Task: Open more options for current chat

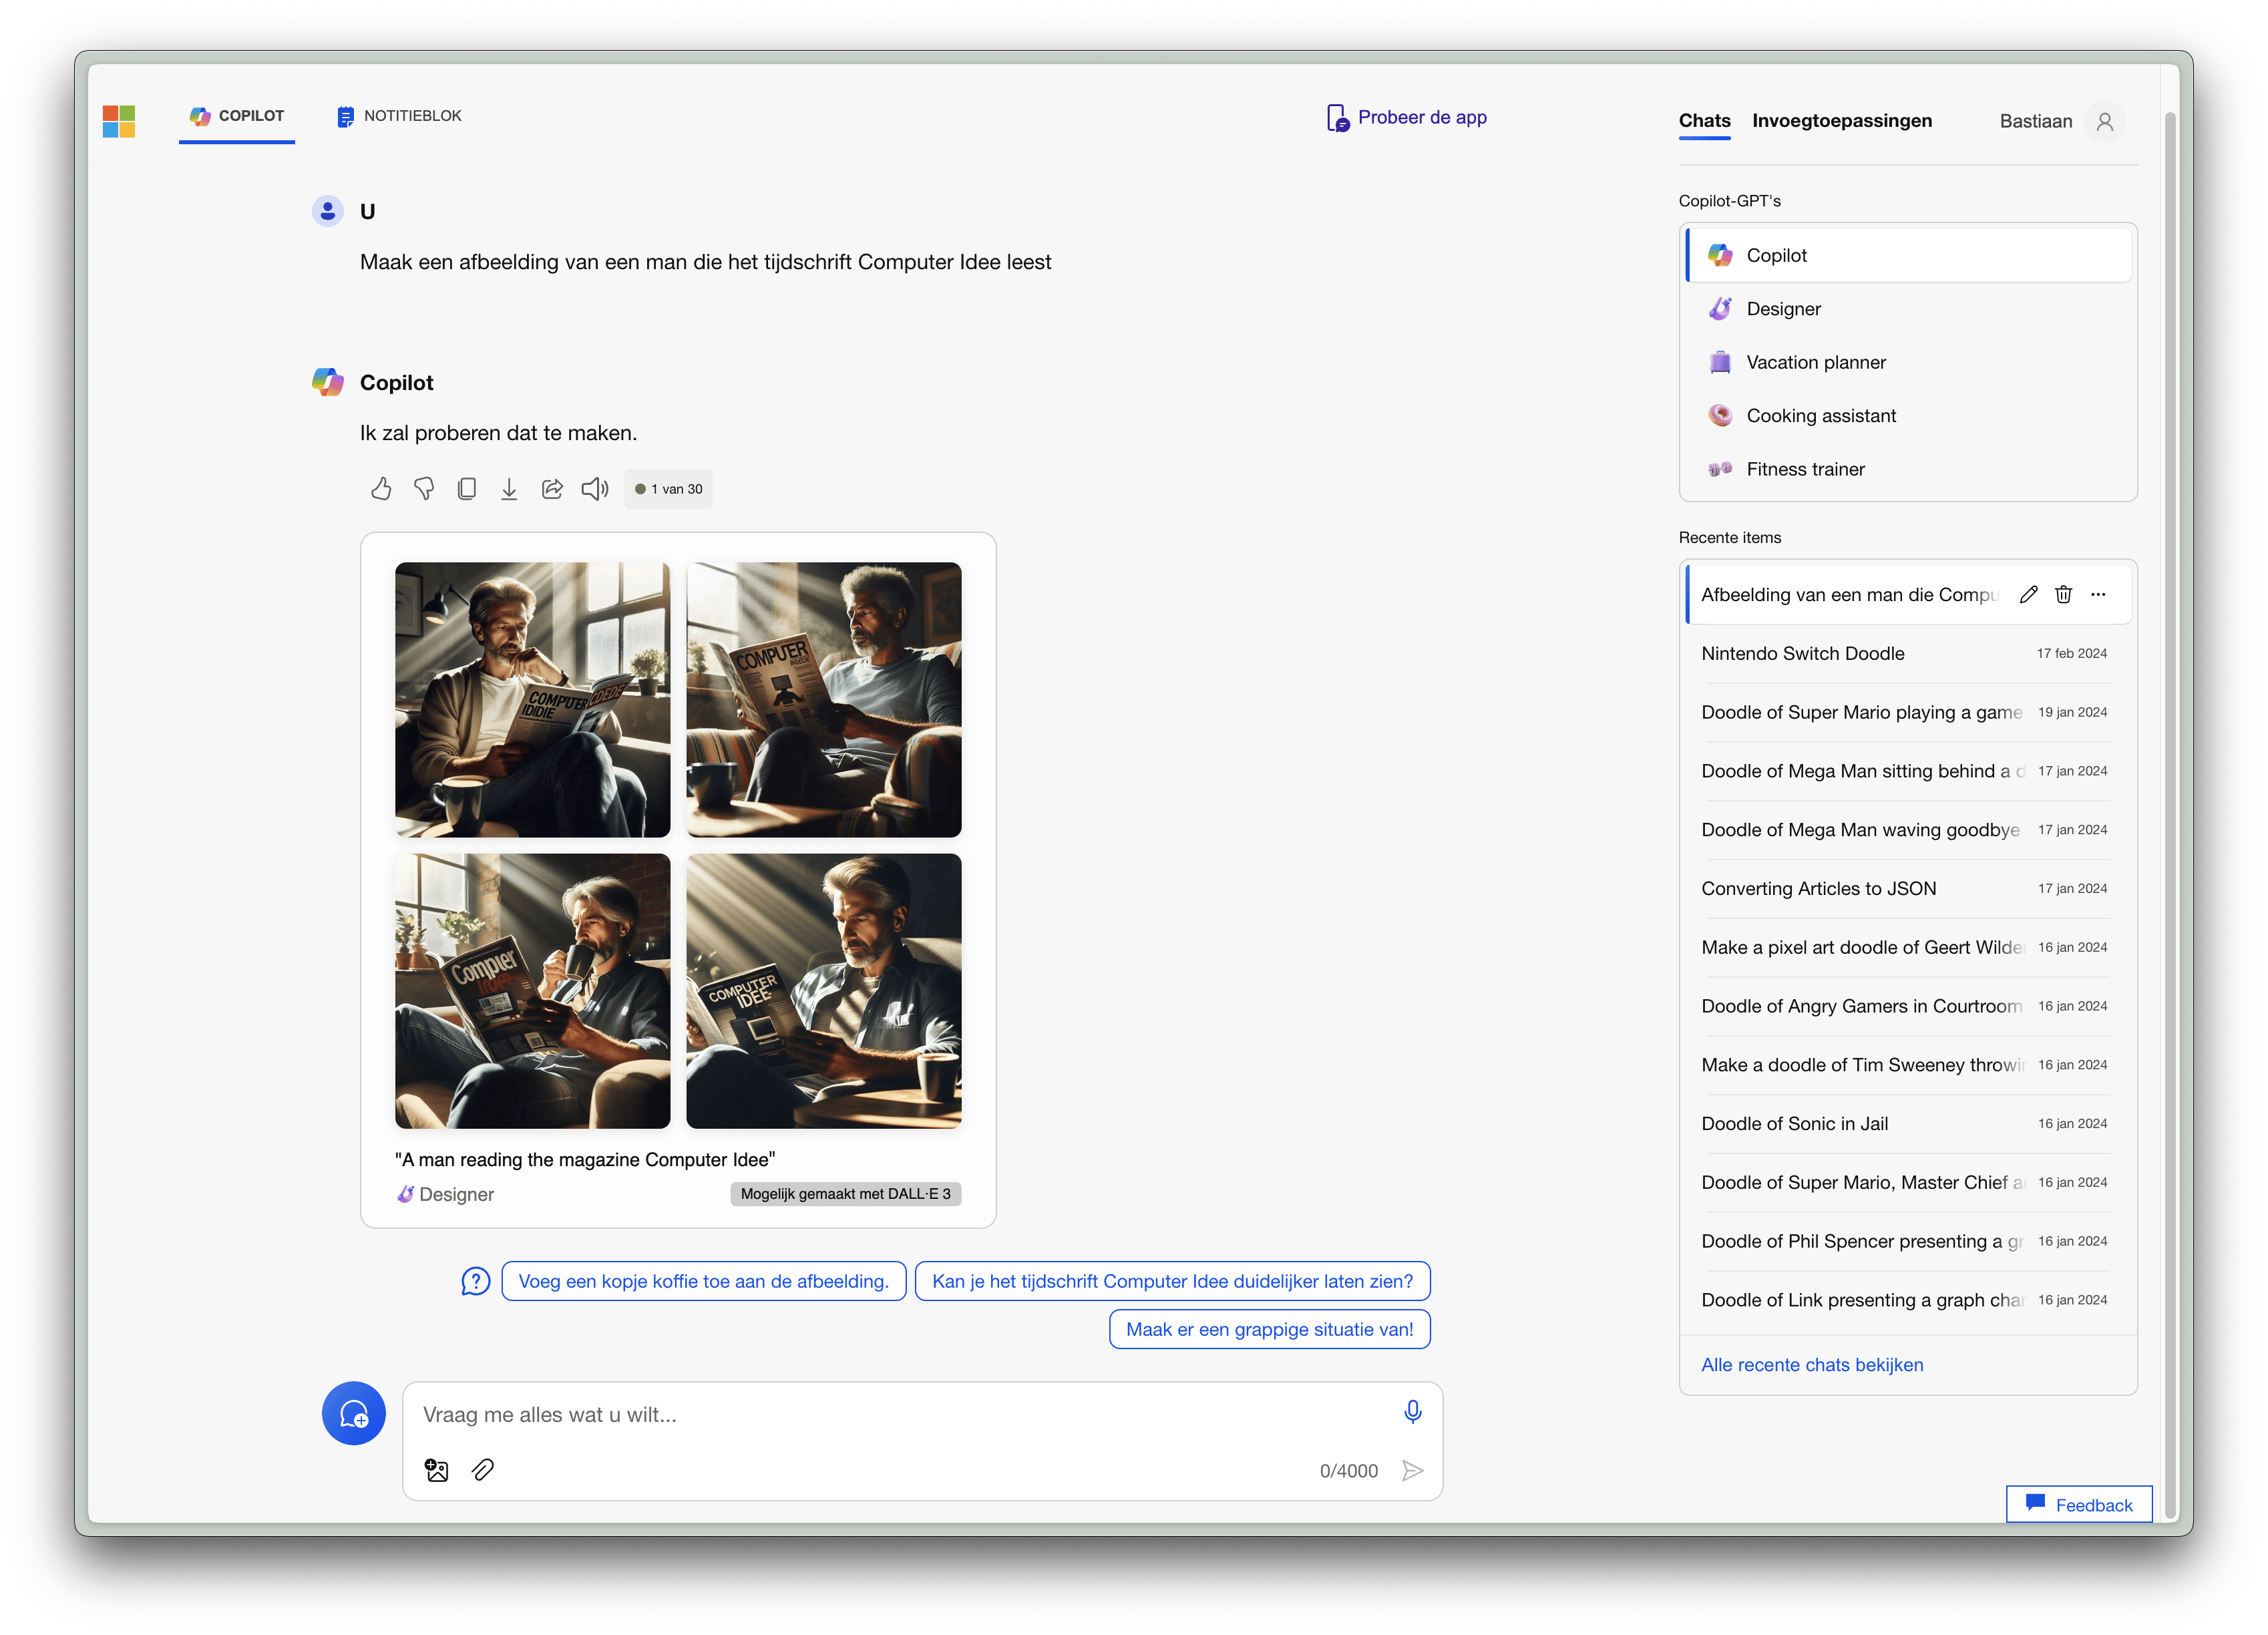Action: [x=2098, y=595]
